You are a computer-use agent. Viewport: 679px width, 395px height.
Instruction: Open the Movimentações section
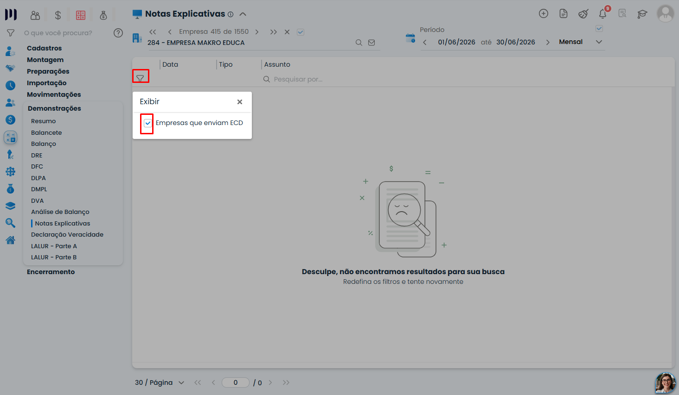point(54,94)
